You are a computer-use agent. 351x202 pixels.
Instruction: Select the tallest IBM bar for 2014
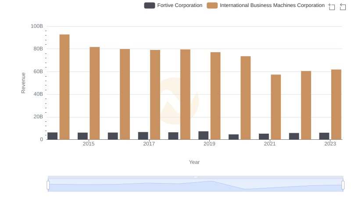tap(64, 87)
